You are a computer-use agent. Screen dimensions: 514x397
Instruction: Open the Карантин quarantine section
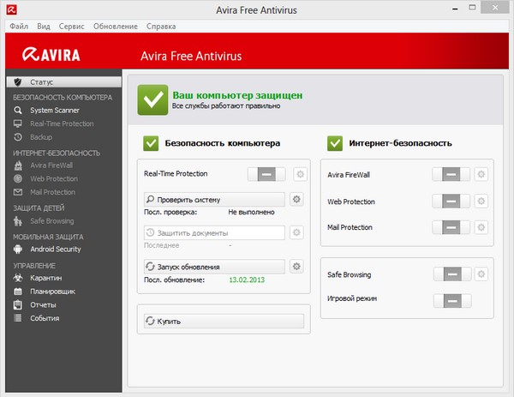click(x=47, y=277)
